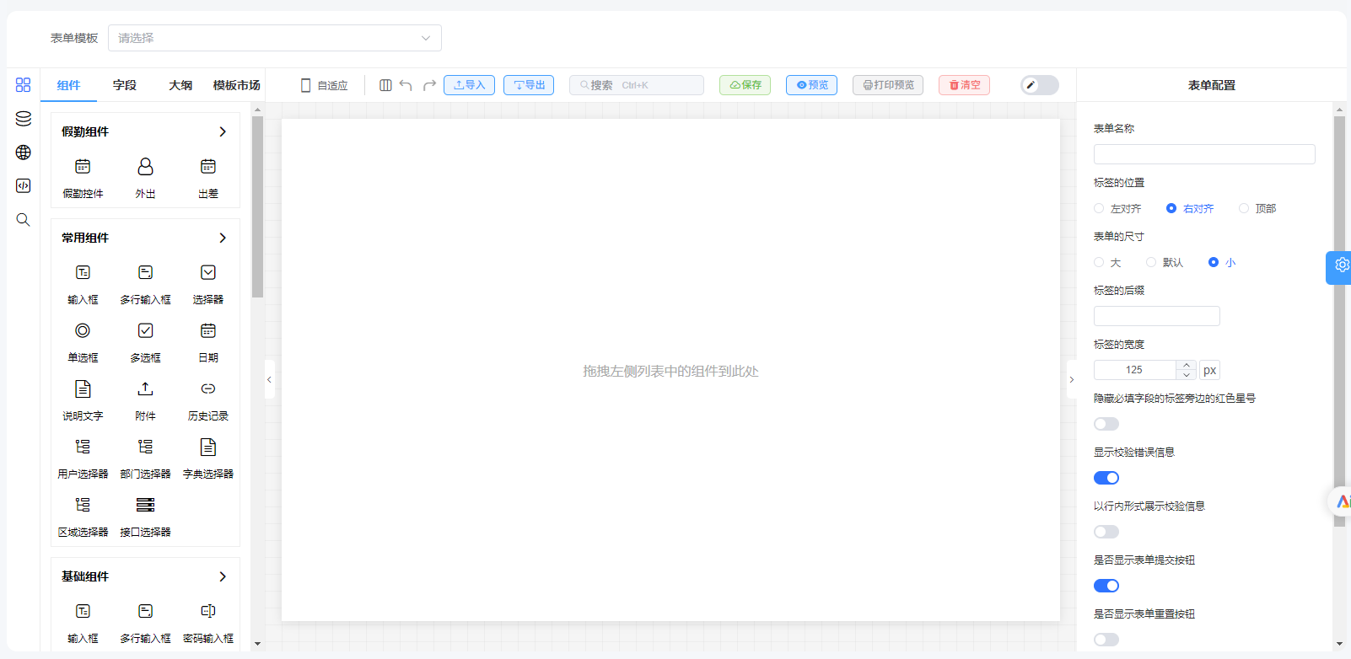Collapse the 假勤组件 section
The image size is (1351, 659).
(223, 131)
